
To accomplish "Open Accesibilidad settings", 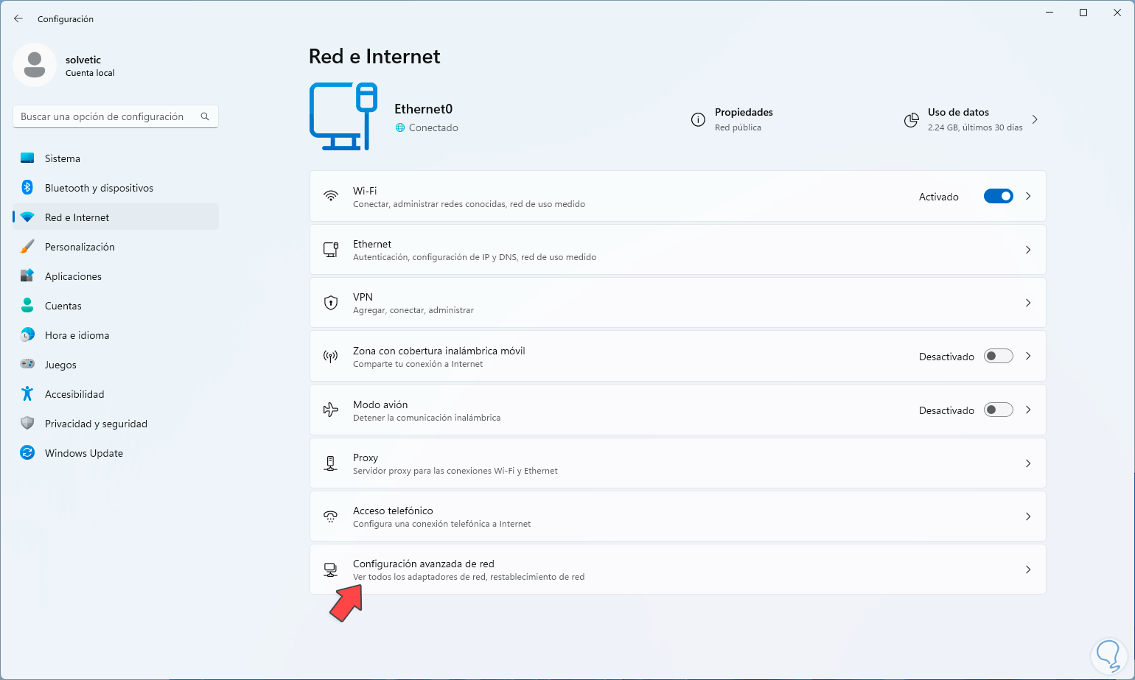I will [116, 394].
